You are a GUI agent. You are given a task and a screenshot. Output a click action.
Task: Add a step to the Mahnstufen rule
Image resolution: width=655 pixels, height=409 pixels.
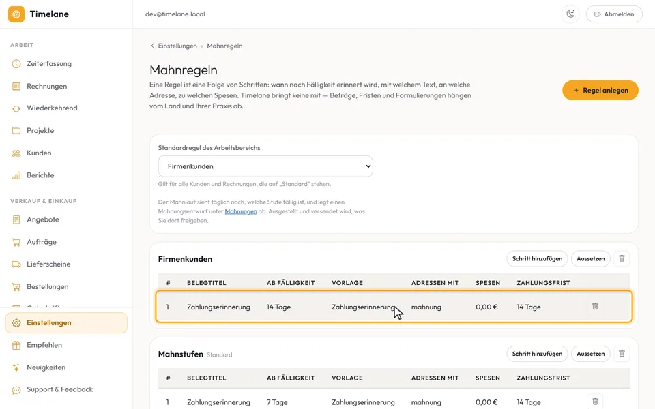[537, 354]
